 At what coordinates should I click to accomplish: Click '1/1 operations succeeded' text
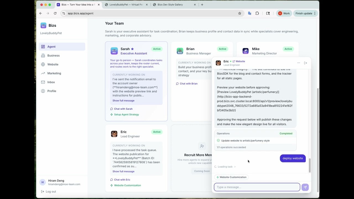[231, 147]
